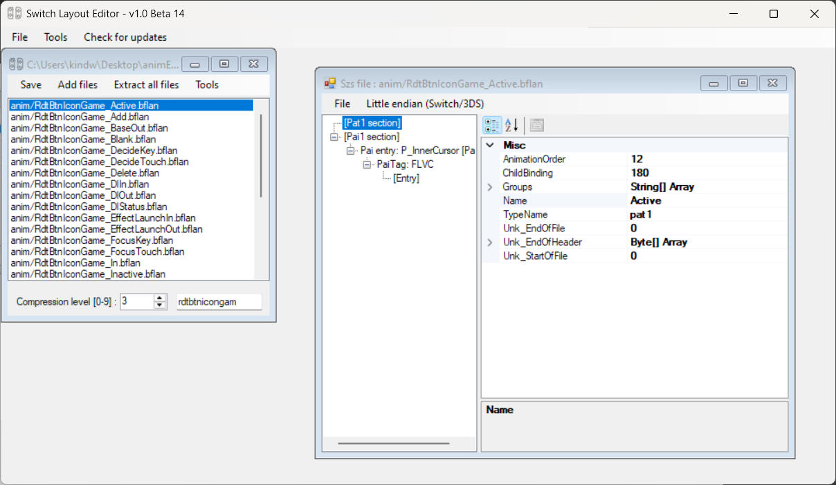Select the PaiTag: FLVC tree node
This screenshot has height=485, width=836.
pos(404,164)
